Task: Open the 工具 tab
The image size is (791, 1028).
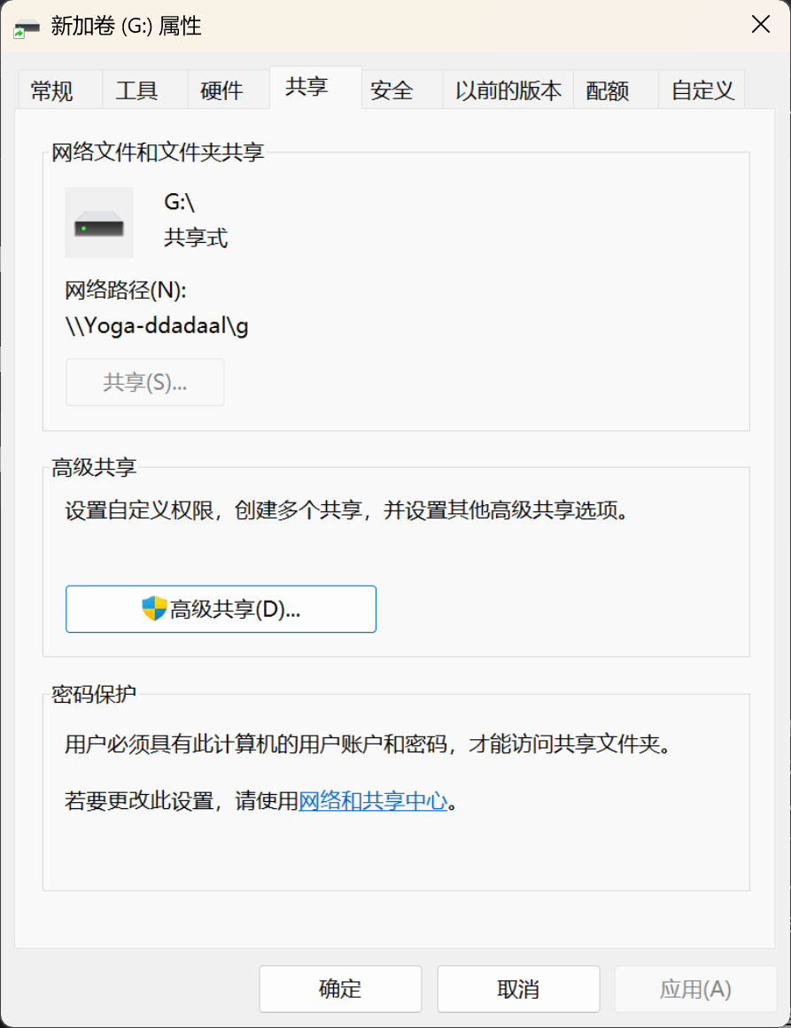Action: [x=145, y=90]
